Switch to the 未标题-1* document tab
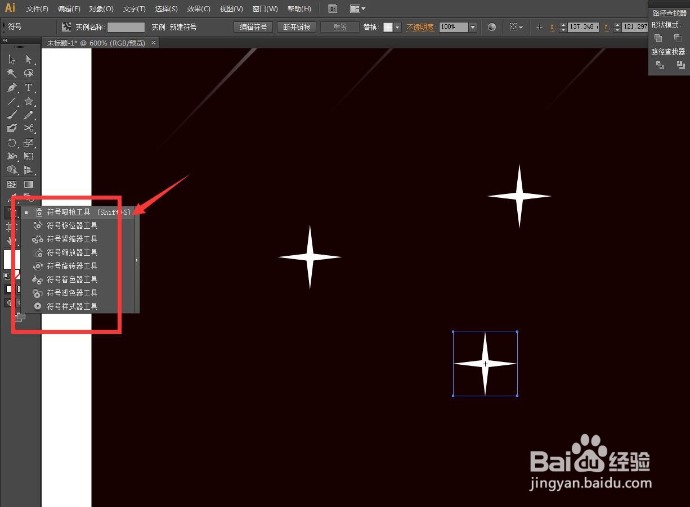 click(96, 43)
